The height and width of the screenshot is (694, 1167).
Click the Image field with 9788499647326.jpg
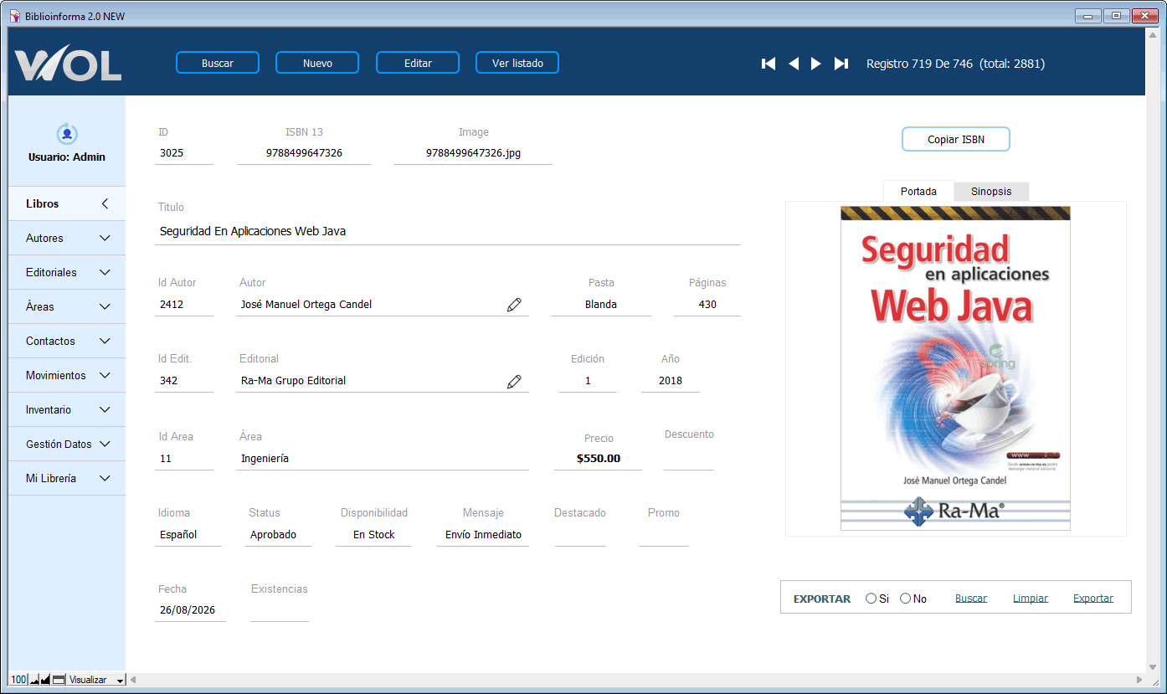473,153
